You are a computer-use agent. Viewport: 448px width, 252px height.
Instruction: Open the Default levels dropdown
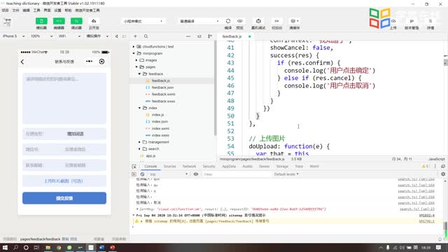point(286,174)
